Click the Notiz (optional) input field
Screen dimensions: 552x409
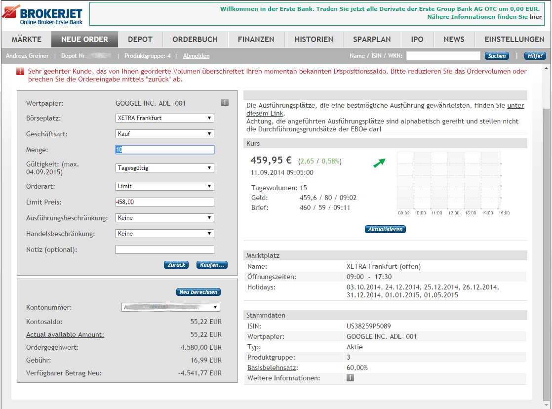165,249
